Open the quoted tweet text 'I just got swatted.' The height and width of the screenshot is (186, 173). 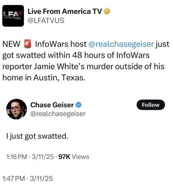coord(37,136)
